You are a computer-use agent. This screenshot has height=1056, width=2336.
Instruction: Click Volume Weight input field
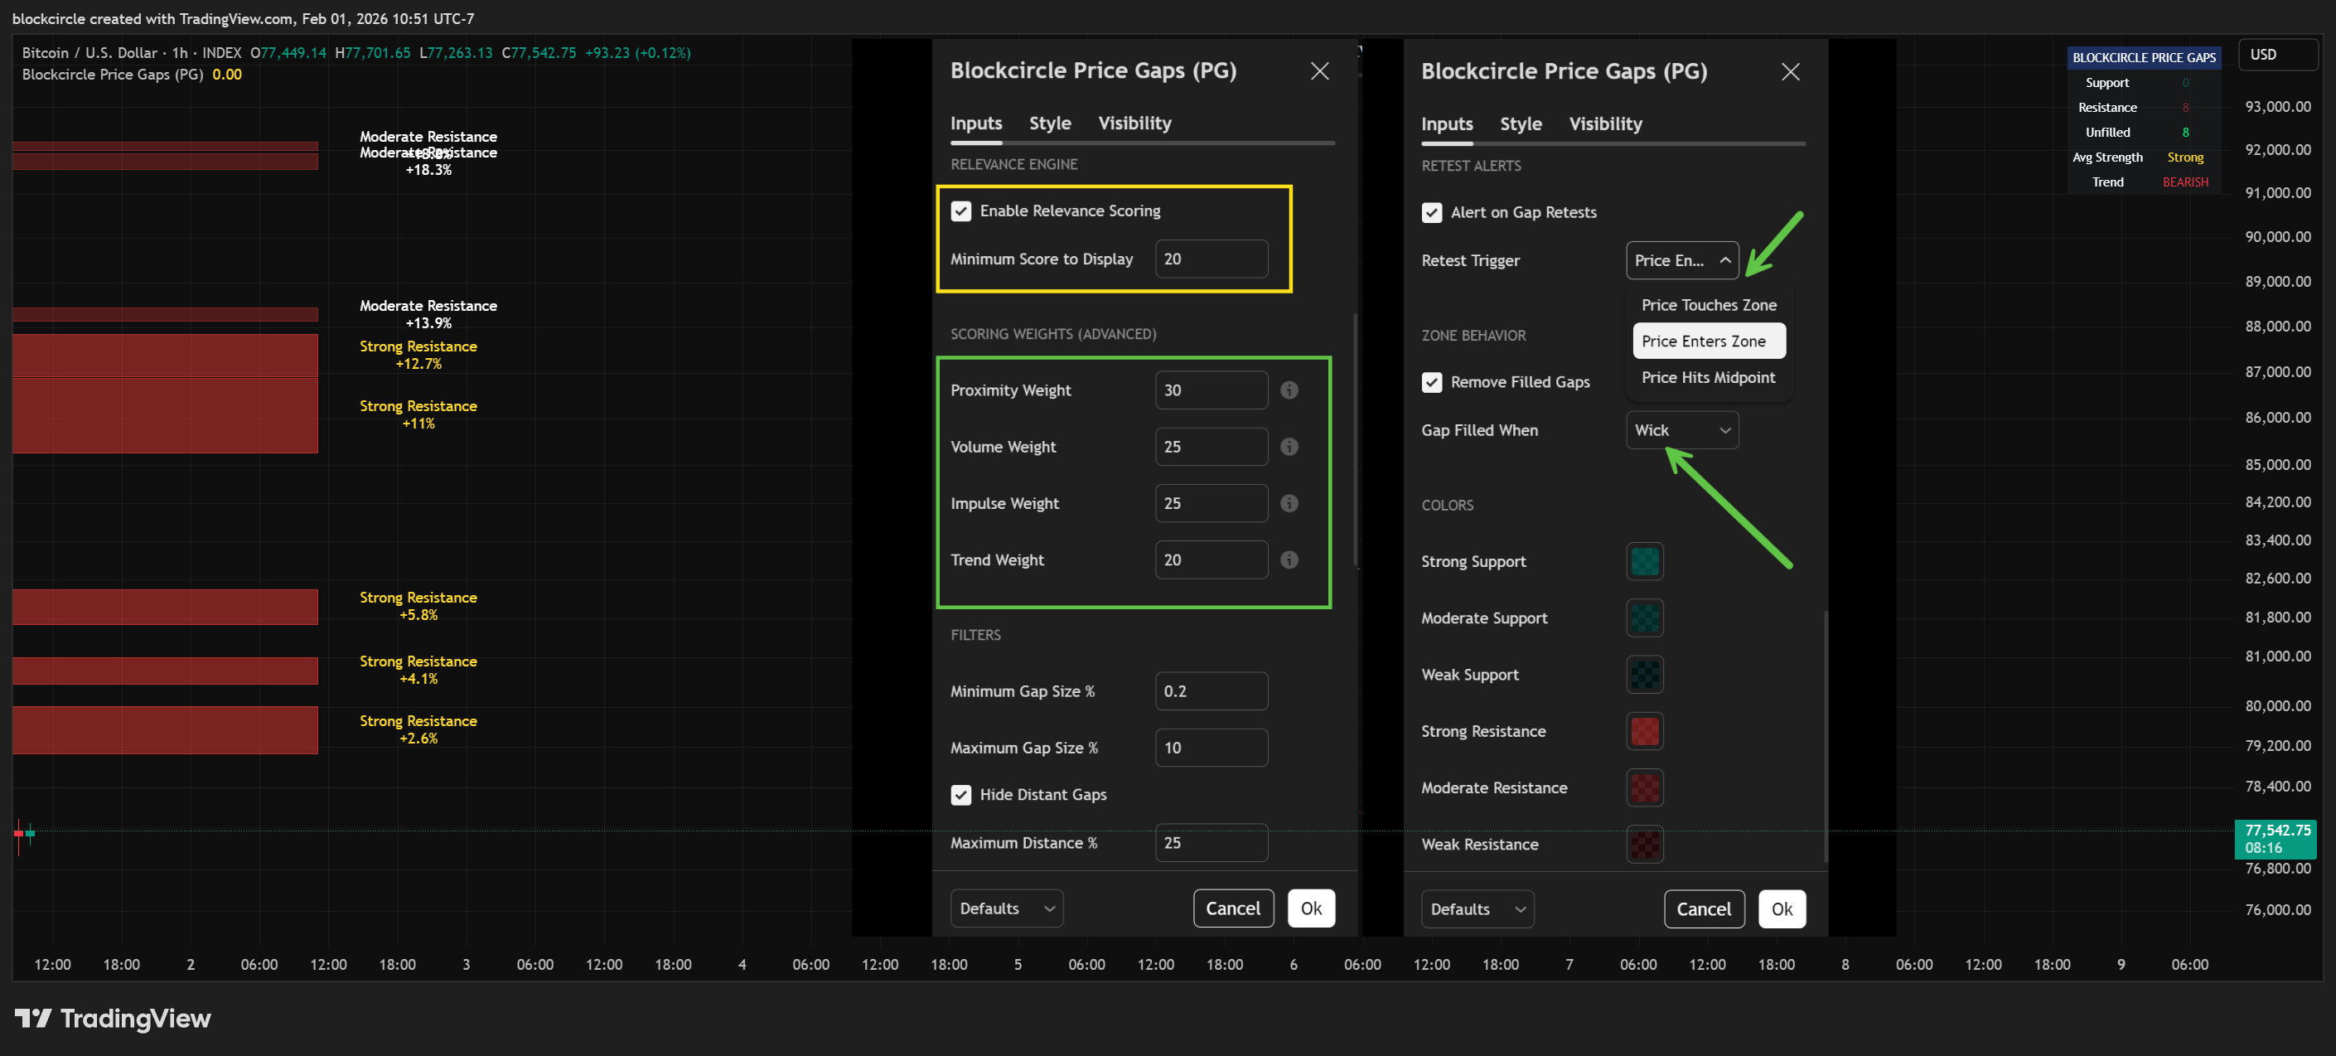[x=1212, y=446]
